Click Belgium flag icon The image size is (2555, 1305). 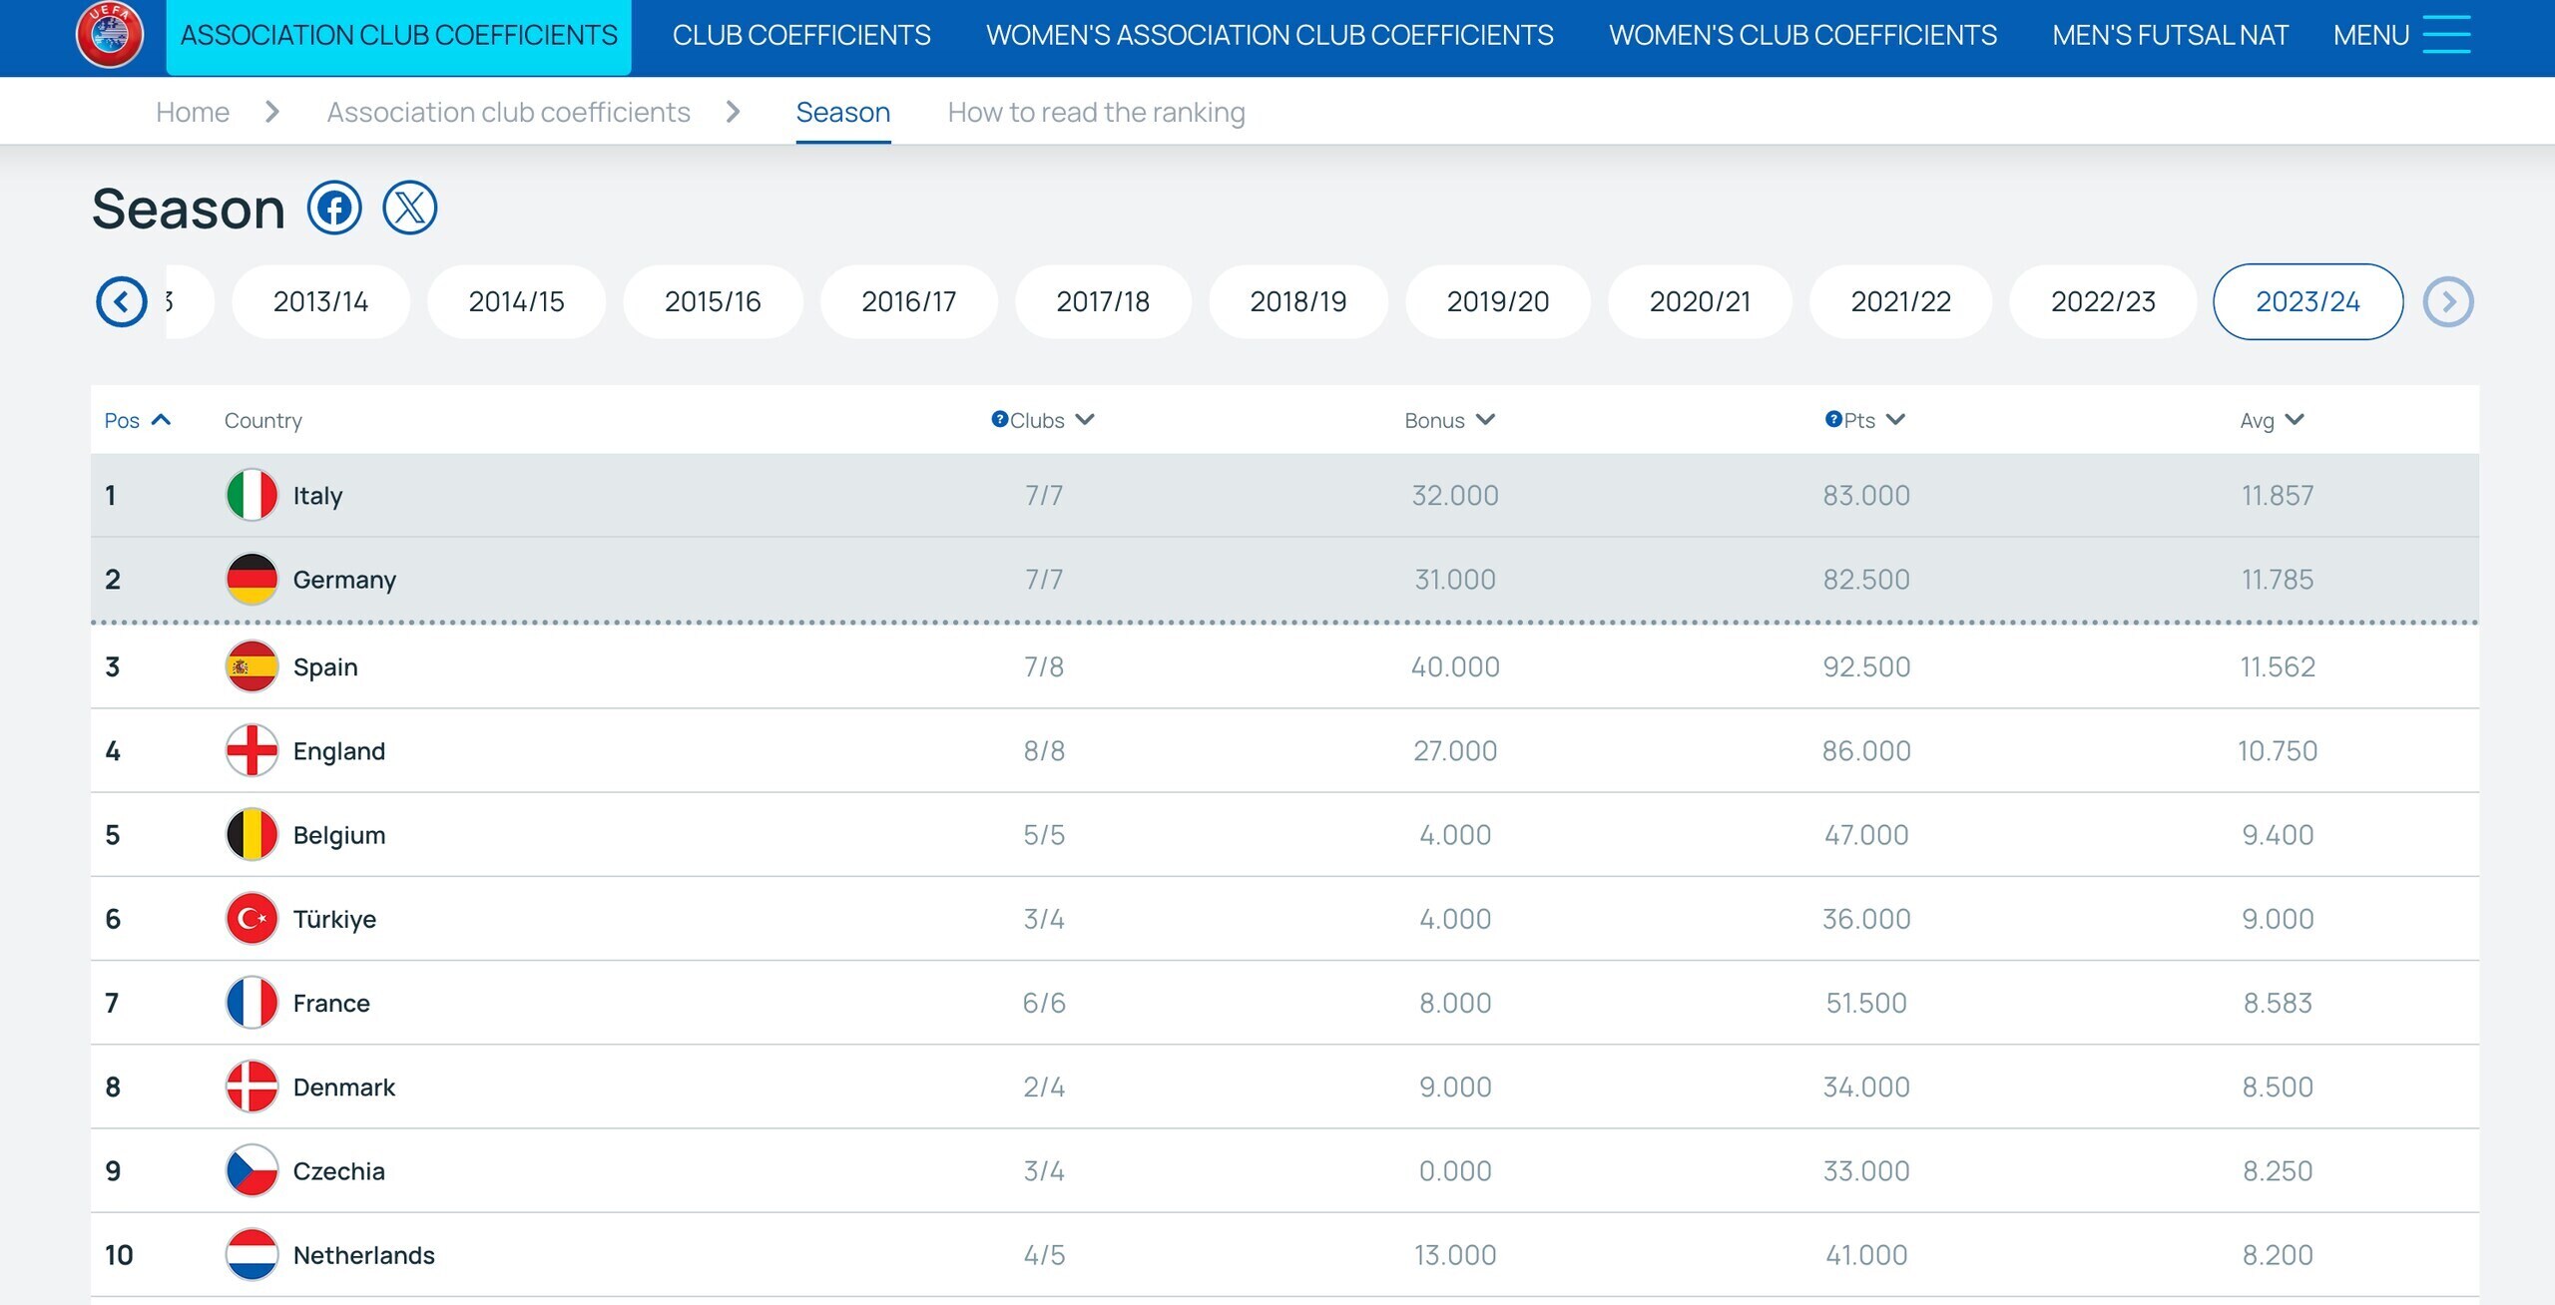click(x=252, y=834)
